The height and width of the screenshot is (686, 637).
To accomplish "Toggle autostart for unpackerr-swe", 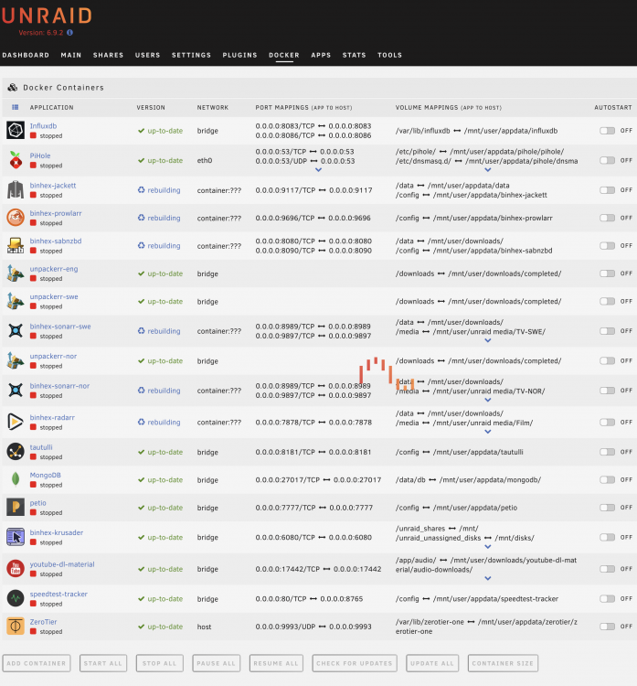I will point(607,301).
